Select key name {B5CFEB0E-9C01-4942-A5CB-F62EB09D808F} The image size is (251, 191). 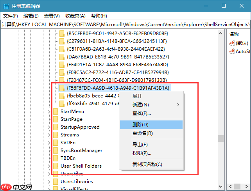tap(117, 34)
